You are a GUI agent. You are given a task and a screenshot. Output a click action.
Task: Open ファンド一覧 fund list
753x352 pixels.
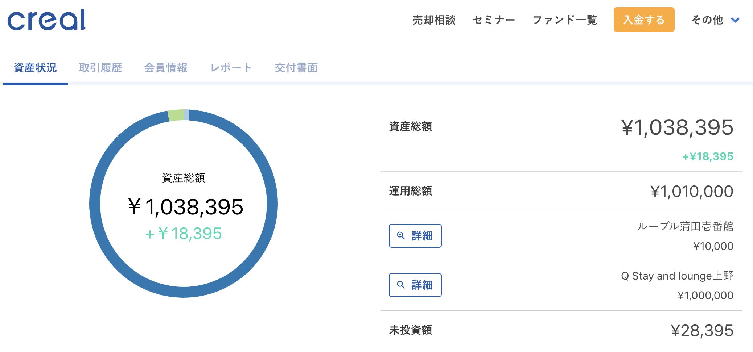tap(564, 20)
